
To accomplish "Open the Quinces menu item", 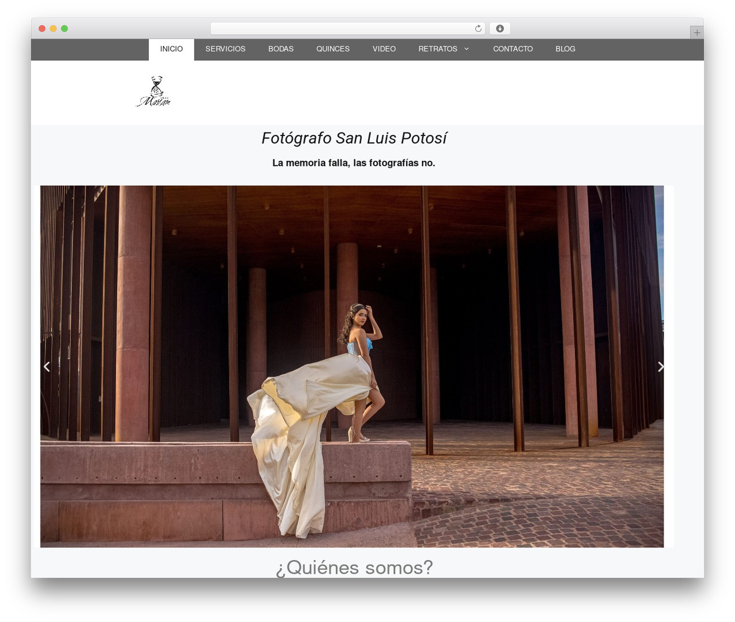I will (333, 49).
